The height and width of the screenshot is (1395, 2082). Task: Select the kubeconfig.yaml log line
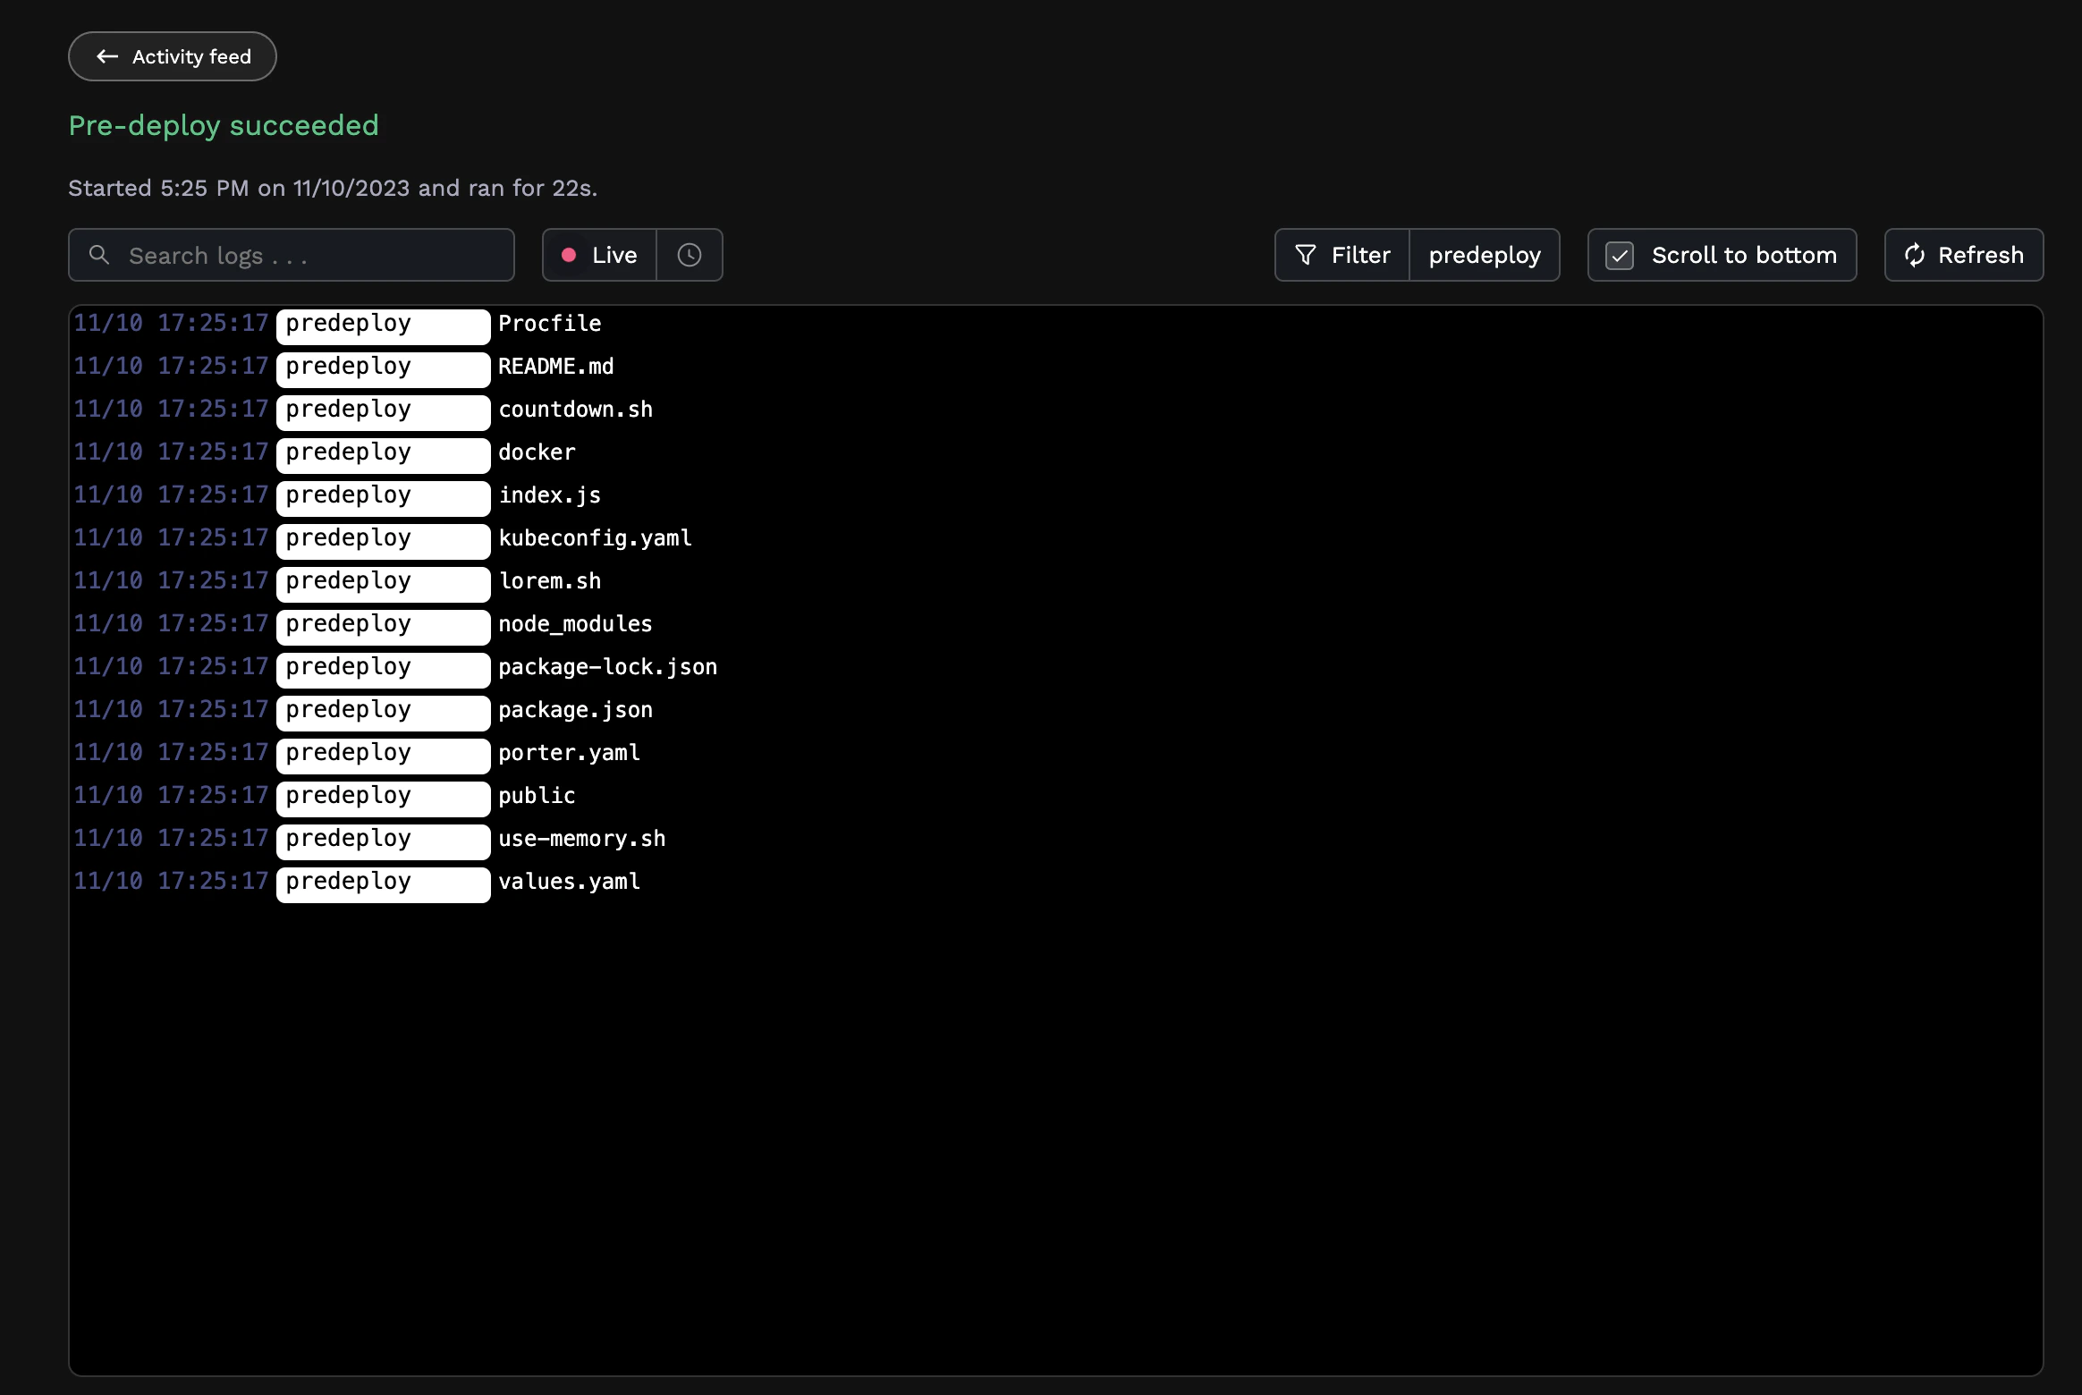pos(595,538)
